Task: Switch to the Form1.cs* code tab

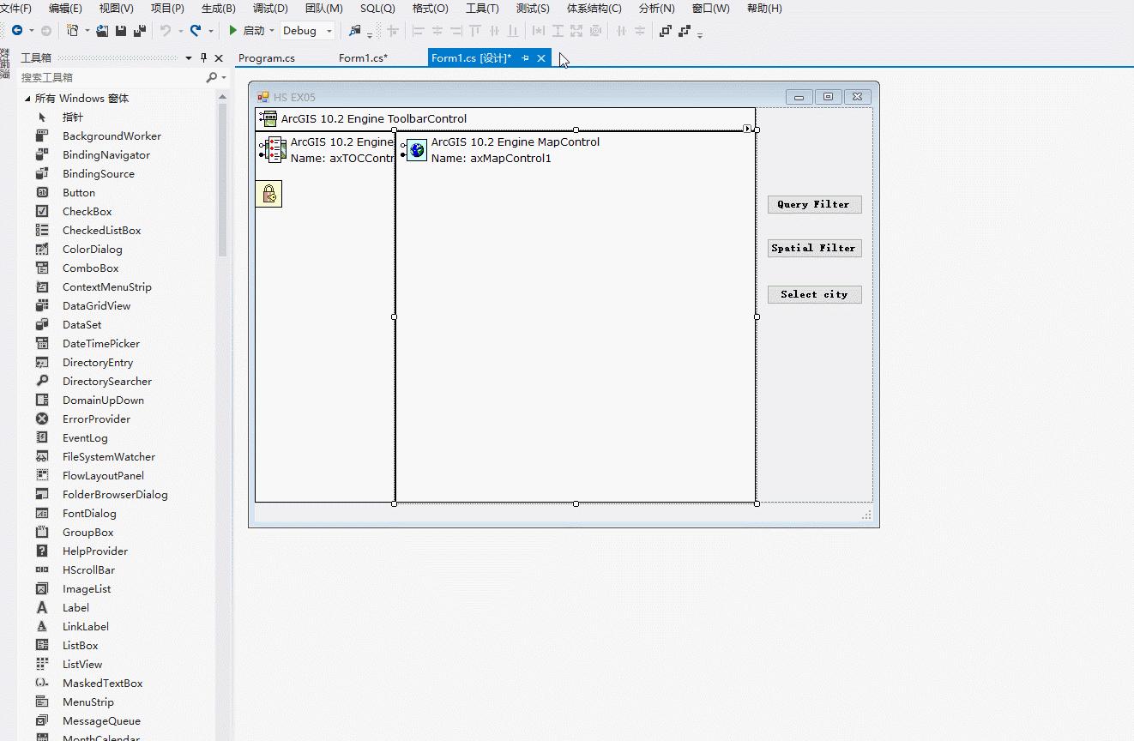Action: pyautogui.click(x=363, y=58)
